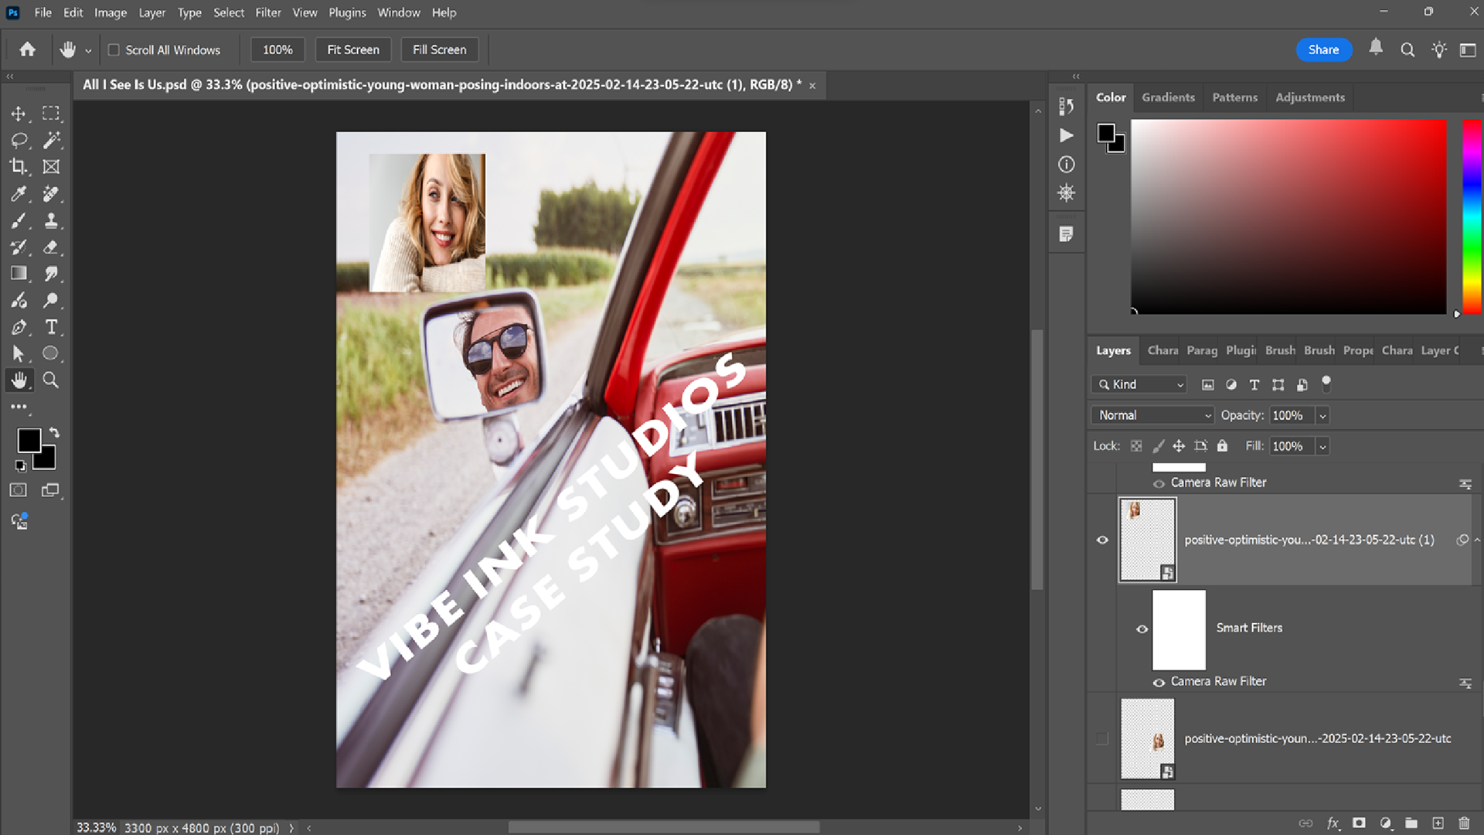Image resolution: width=1484 pixels, height=835 pixels.
Task: Click the trash icon to delete the layer
Action: 1464,823
